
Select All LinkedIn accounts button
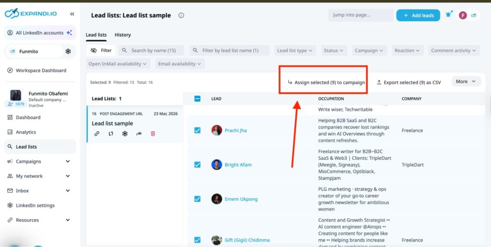(40, 33)
